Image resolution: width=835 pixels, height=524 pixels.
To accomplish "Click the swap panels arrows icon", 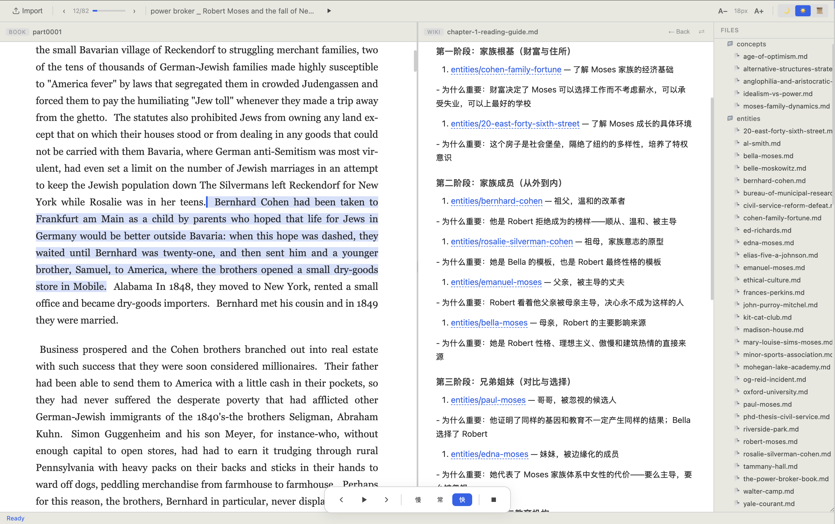I will (x=702, y=31).
